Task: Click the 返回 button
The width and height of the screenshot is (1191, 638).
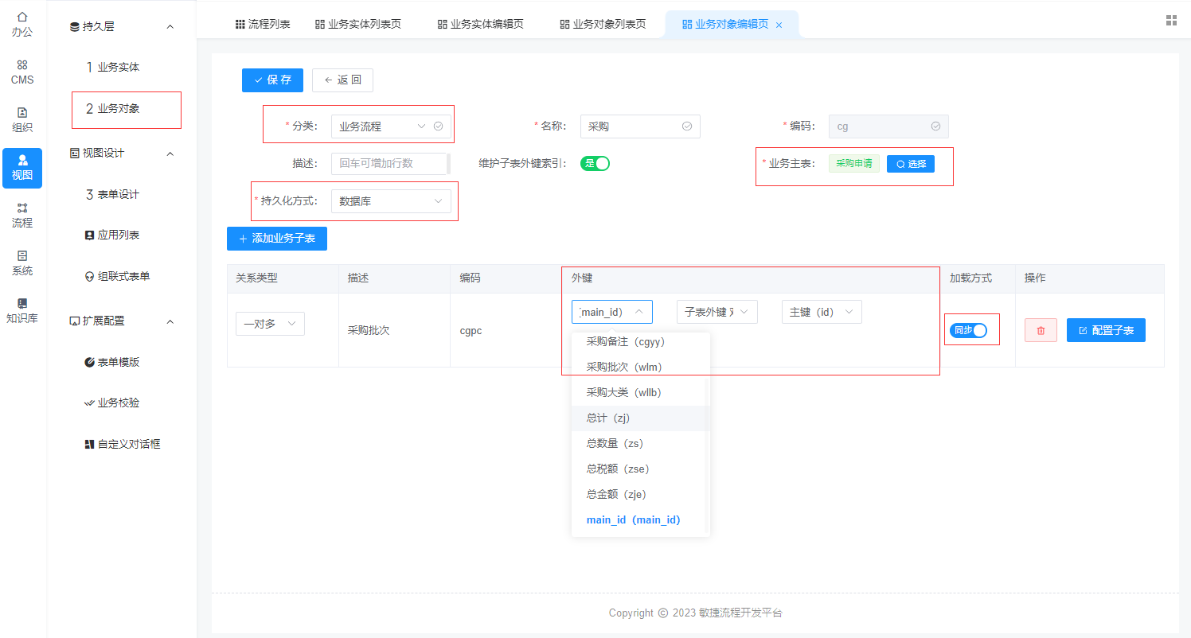Action: (342, 80)
